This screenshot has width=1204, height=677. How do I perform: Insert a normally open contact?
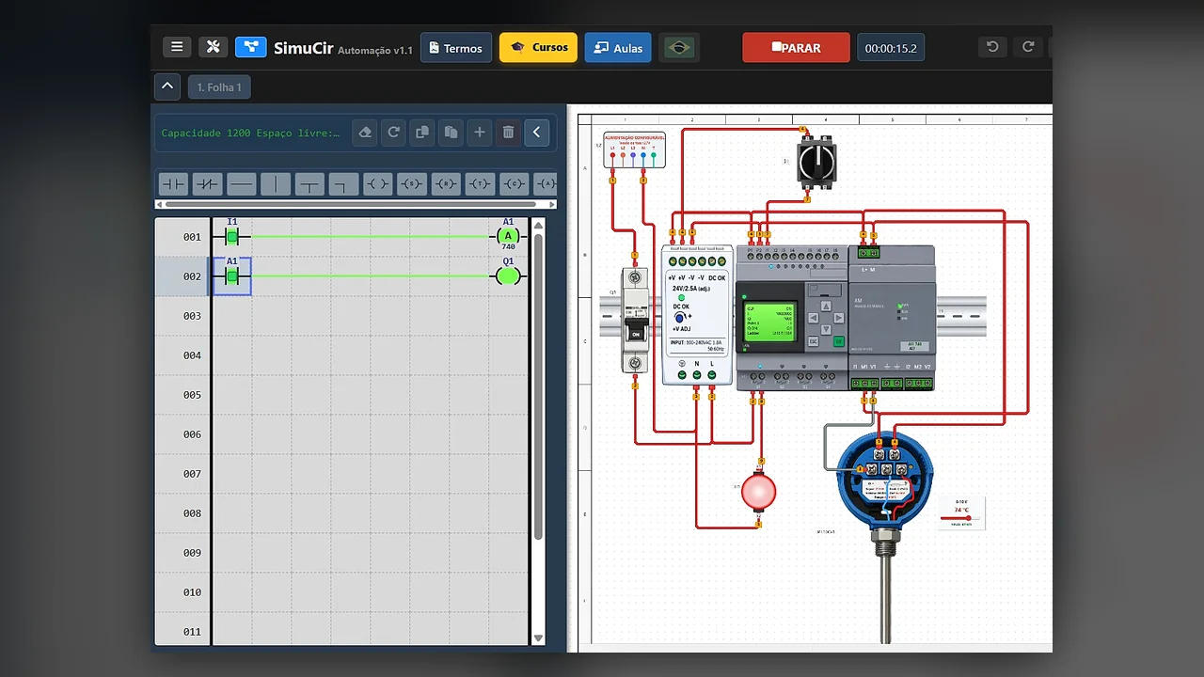point(173,184)
